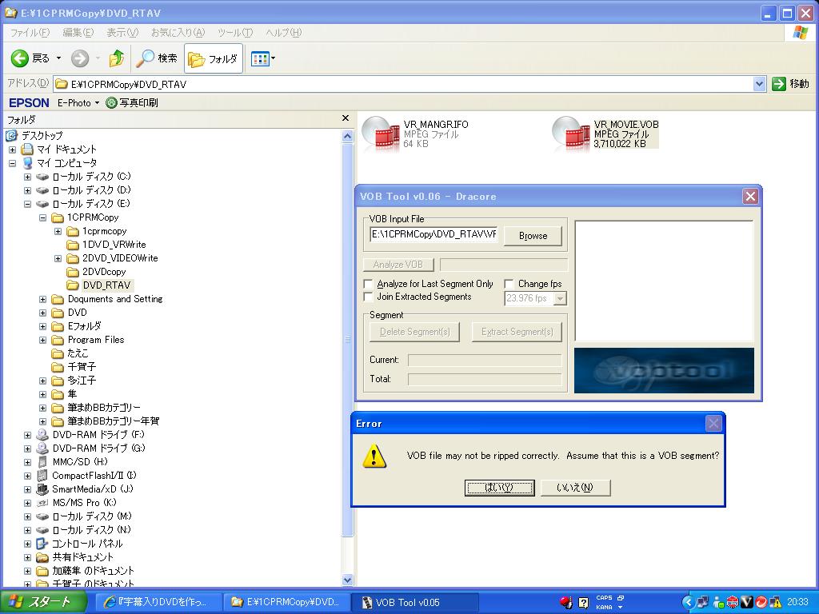Select the 1DVD_VRWrite folder icon
Image resolution: width=819 pixels, height=614 pixels.
coord(73,245)
